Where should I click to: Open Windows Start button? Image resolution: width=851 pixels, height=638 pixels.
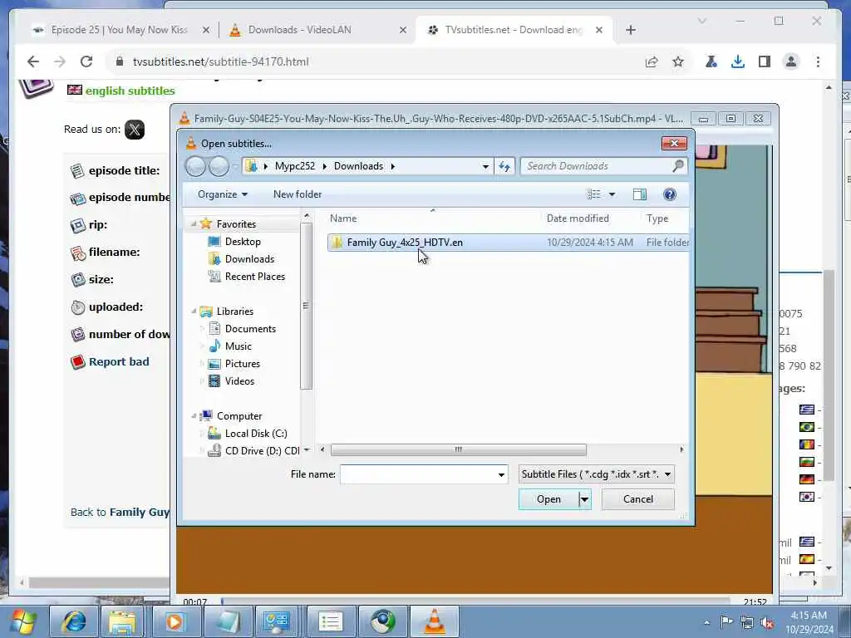pos(22,621)
